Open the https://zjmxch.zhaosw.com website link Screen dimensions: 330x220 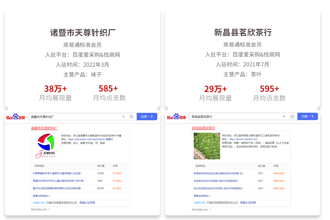pos(243,139)
